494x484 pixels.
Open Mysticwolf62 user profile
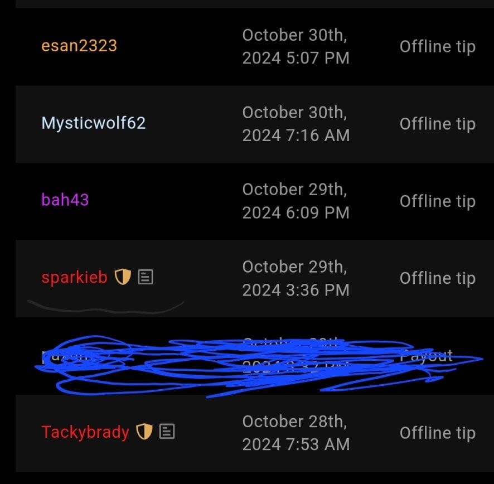[94, 123]
